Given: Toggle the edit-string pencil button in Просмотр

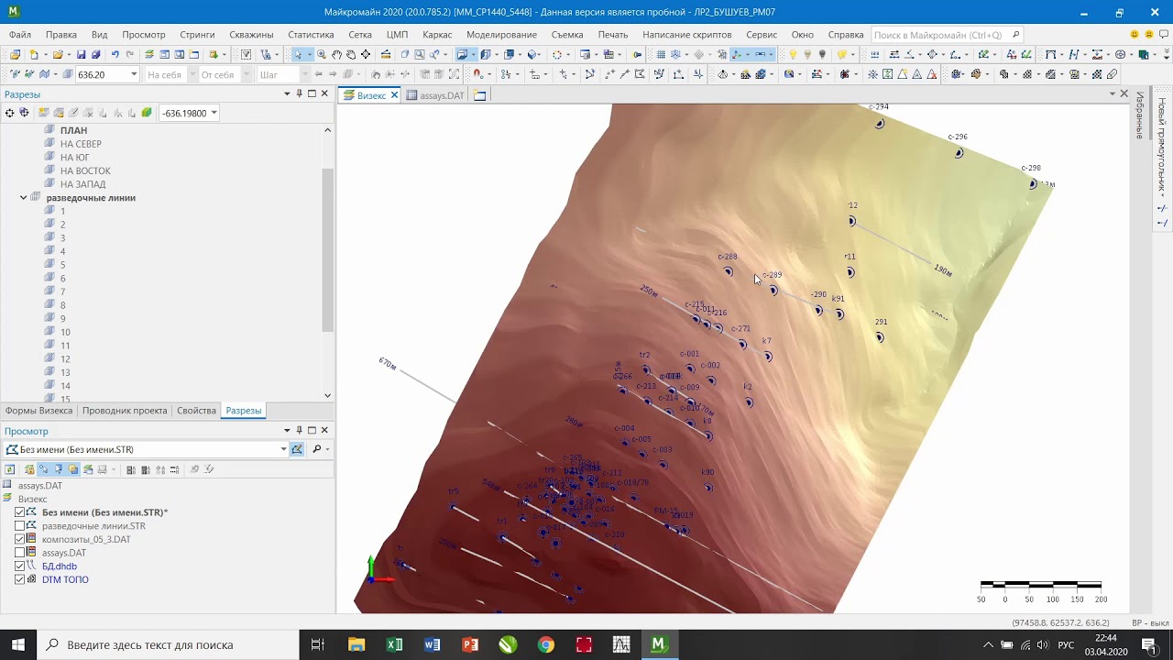Looking at the screenshot, I should (297, 449).
